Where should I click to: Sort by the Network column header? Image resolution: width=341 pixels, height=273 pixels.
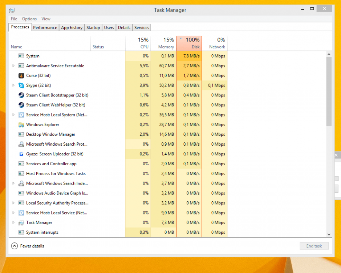pos(215,43)
